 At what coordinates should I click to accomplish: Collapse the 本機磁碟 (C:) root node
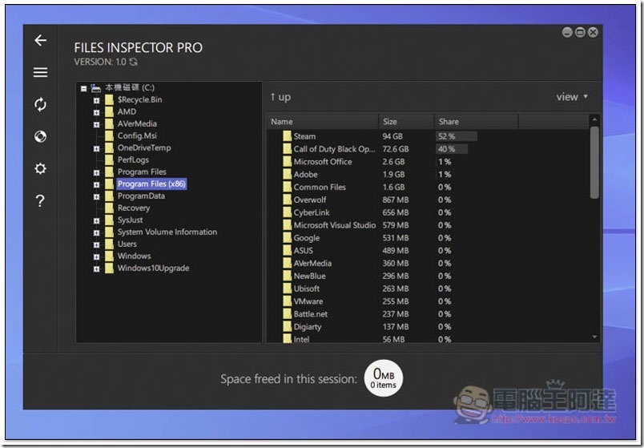point(84,88)
